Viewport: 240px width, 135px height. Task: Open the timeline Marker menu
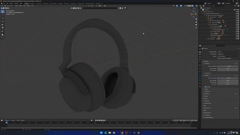tap(22, 120)
